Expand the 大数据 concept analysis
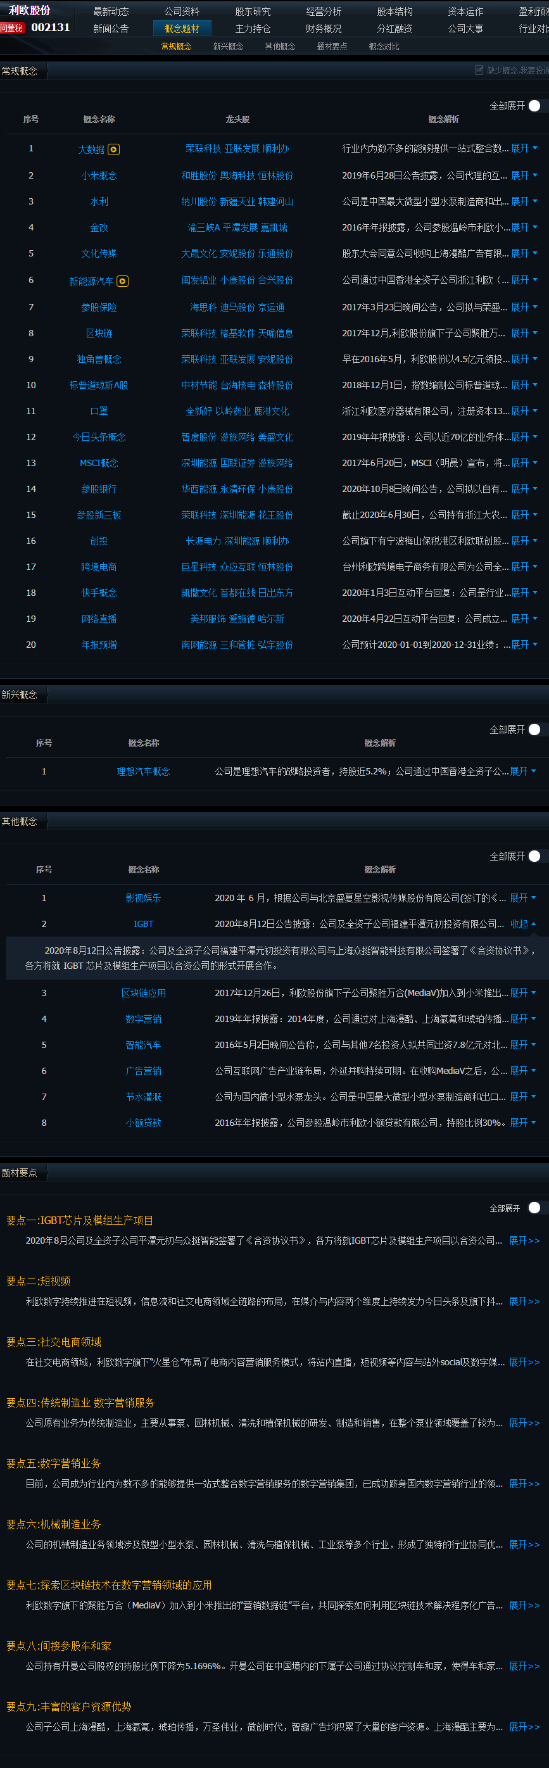The image size is (549, 1768). 524,148
